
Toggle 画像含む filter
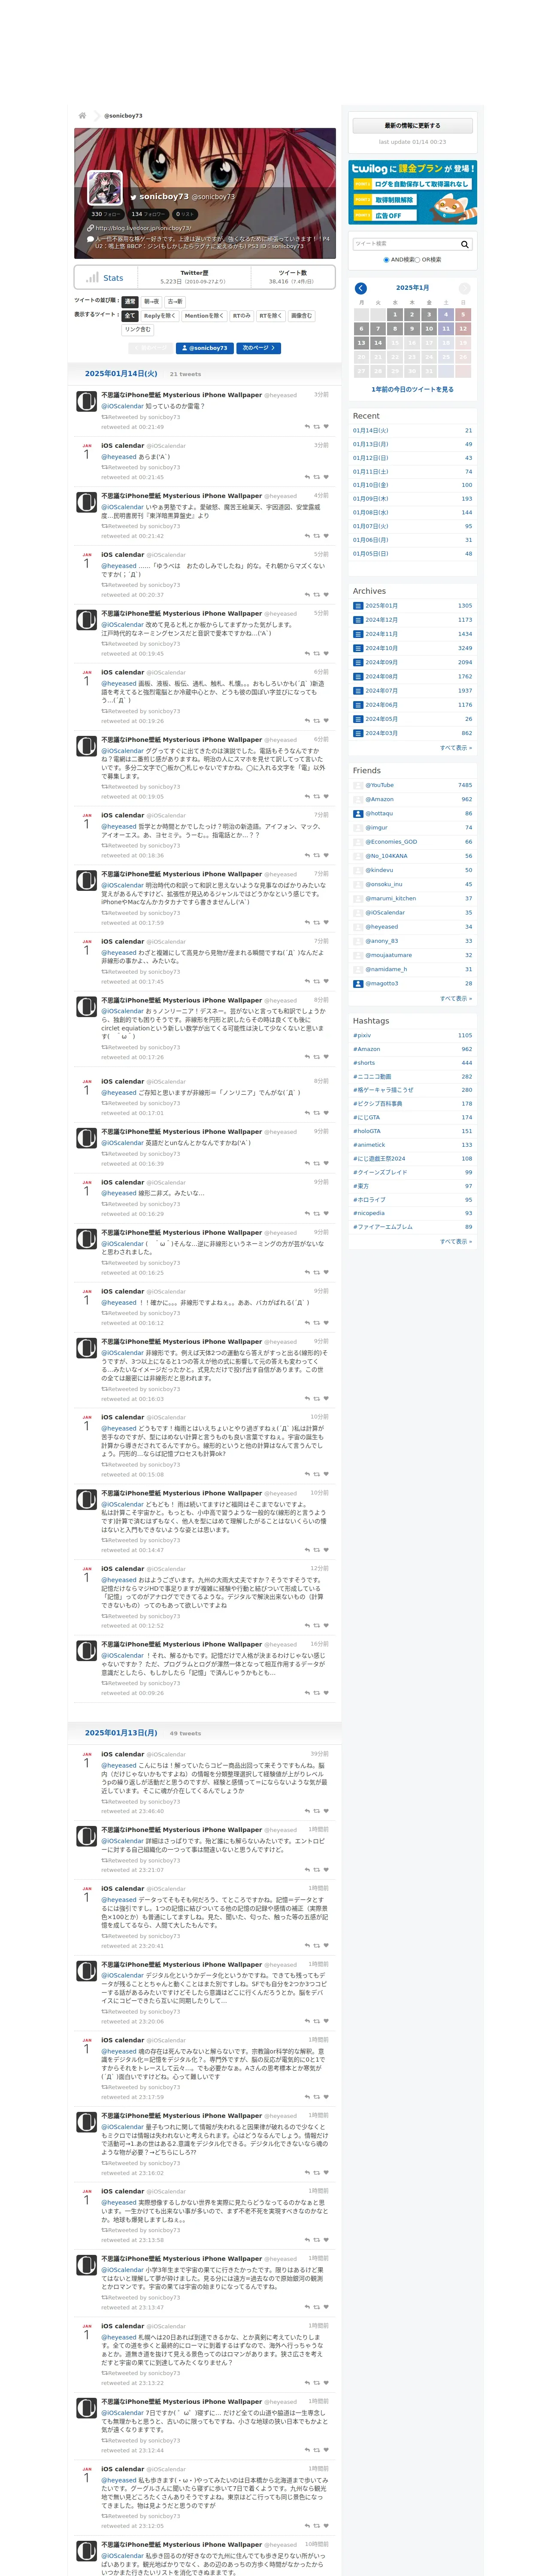coord(301,316)
